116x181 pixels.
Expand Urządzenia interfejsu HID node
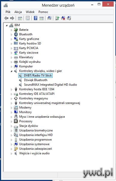click(11, 135)
